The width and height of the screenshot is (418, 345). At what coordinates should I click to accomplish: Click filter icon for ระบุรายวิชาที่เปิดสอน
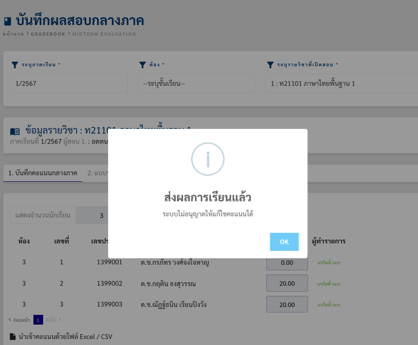click(x=270, y=65)
